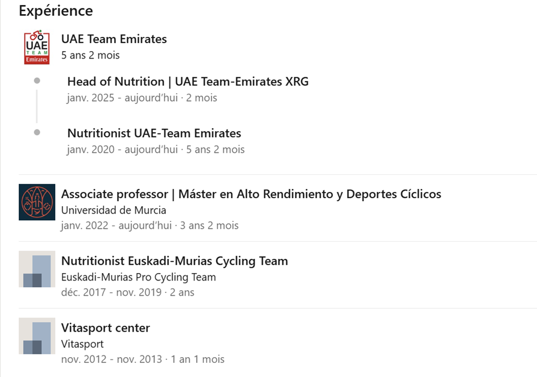Screen dimensions: 537x377
Task: Open the Vitasport center position title
Action: (106, 328)
